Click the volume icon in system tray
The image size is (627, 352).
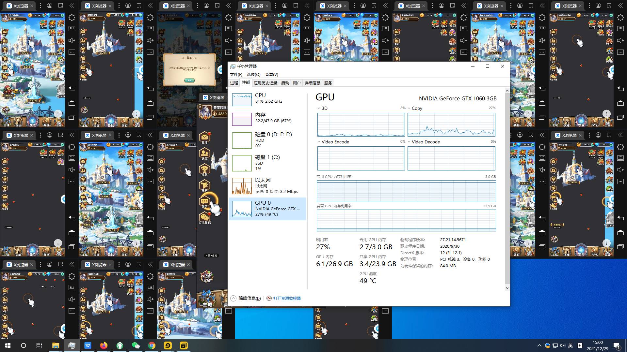[x=563, y=345]
